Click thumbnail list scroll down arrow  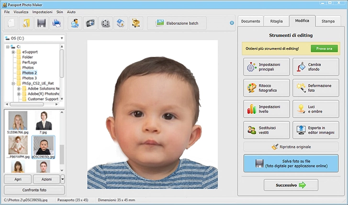pyautogui.click(x=62, y=170)
